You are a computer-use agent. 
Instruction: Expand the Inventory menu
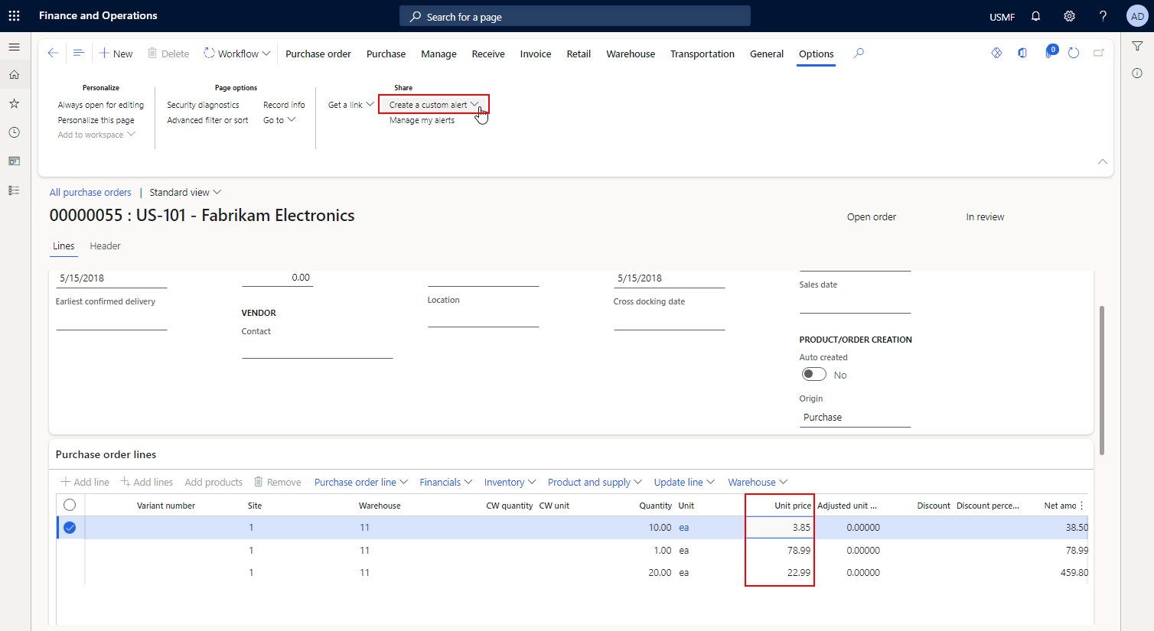click(510, 482)
